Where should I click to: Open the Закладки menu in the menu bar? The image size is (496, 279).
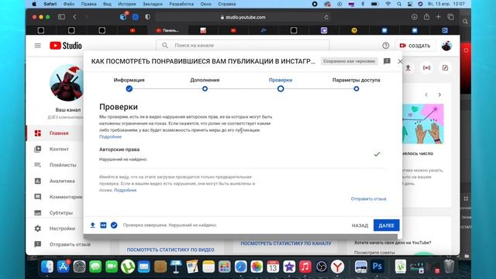(152, 4)
